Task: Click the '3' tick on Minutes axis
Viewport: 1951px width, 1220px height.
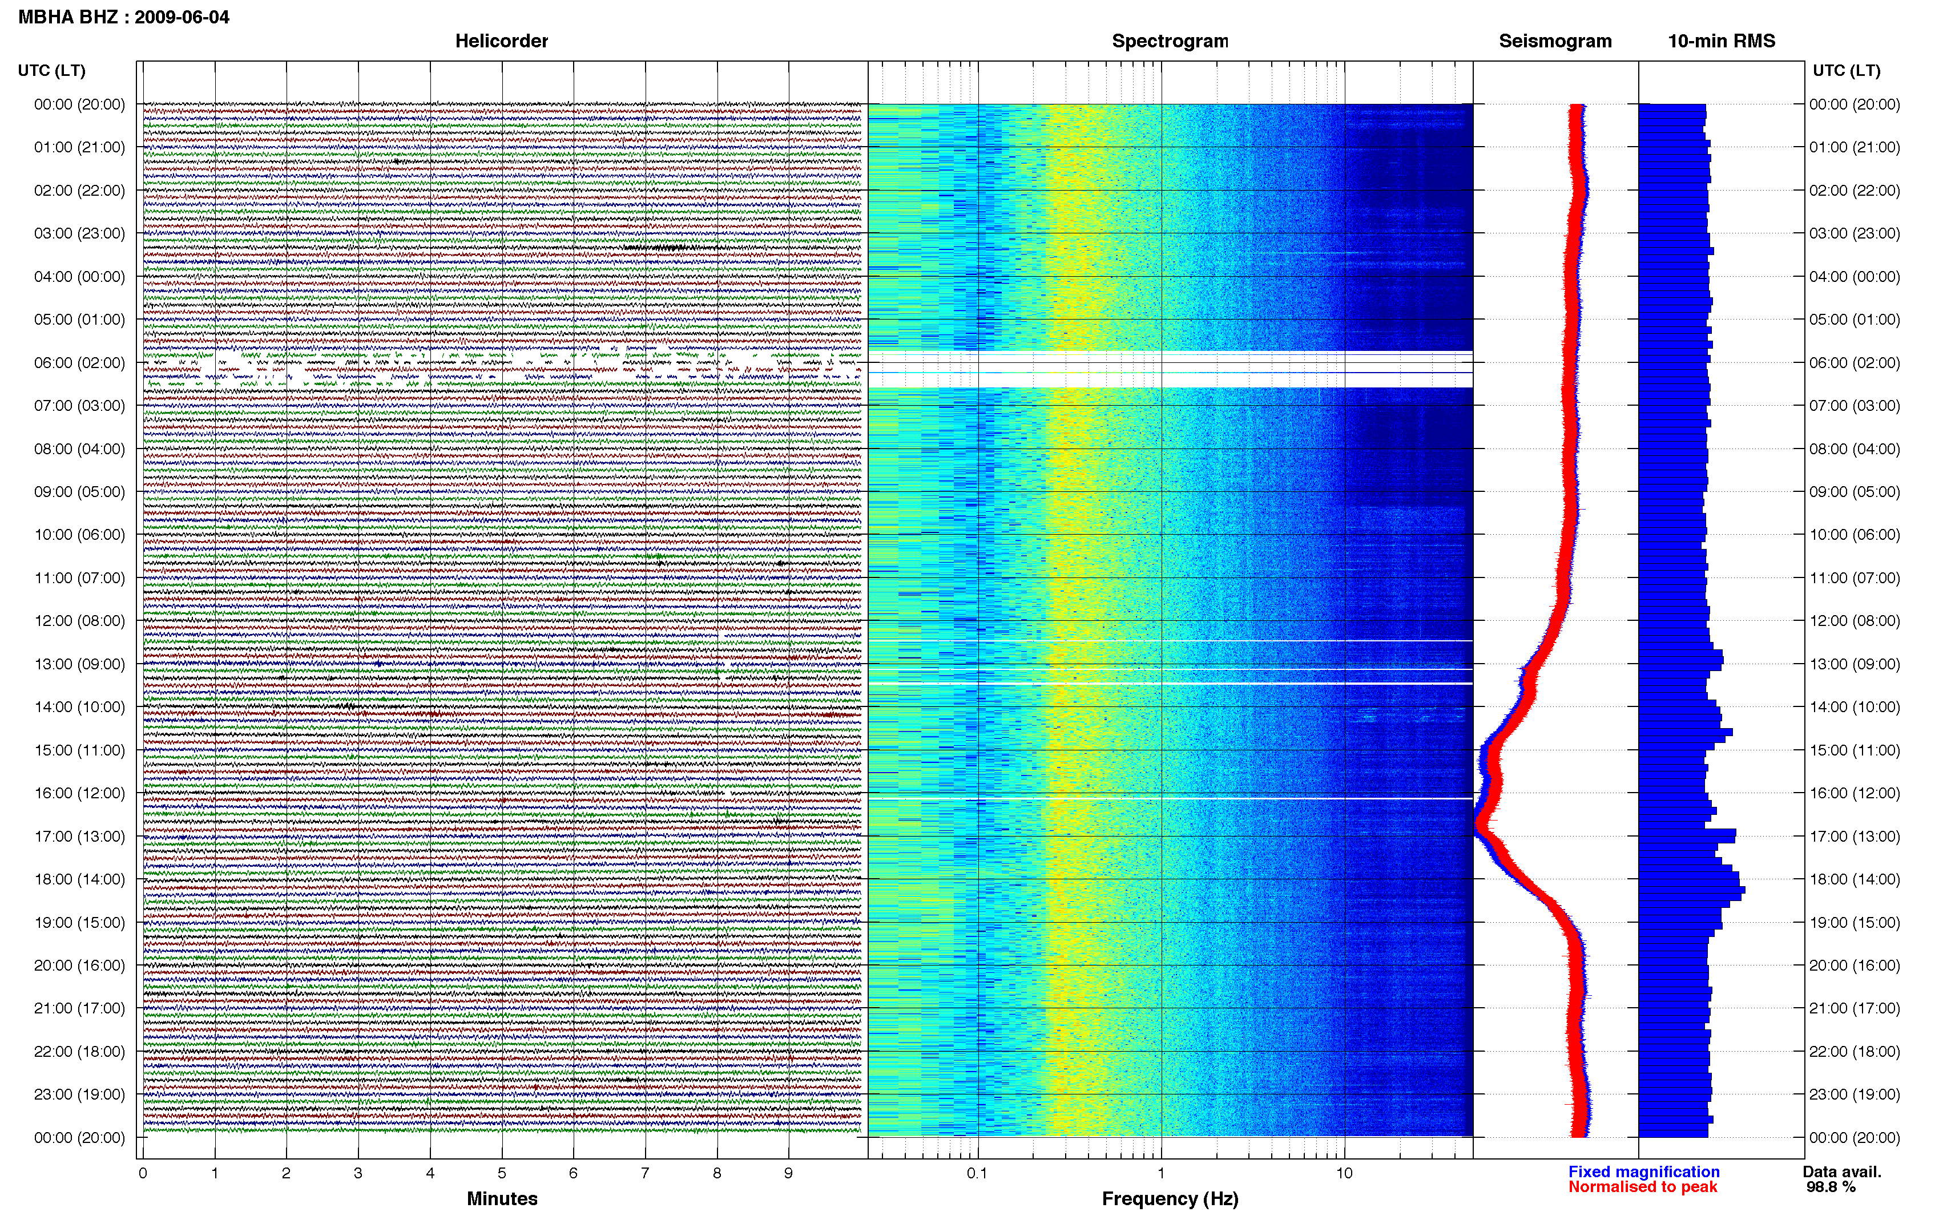Action: coord(358,1173)
